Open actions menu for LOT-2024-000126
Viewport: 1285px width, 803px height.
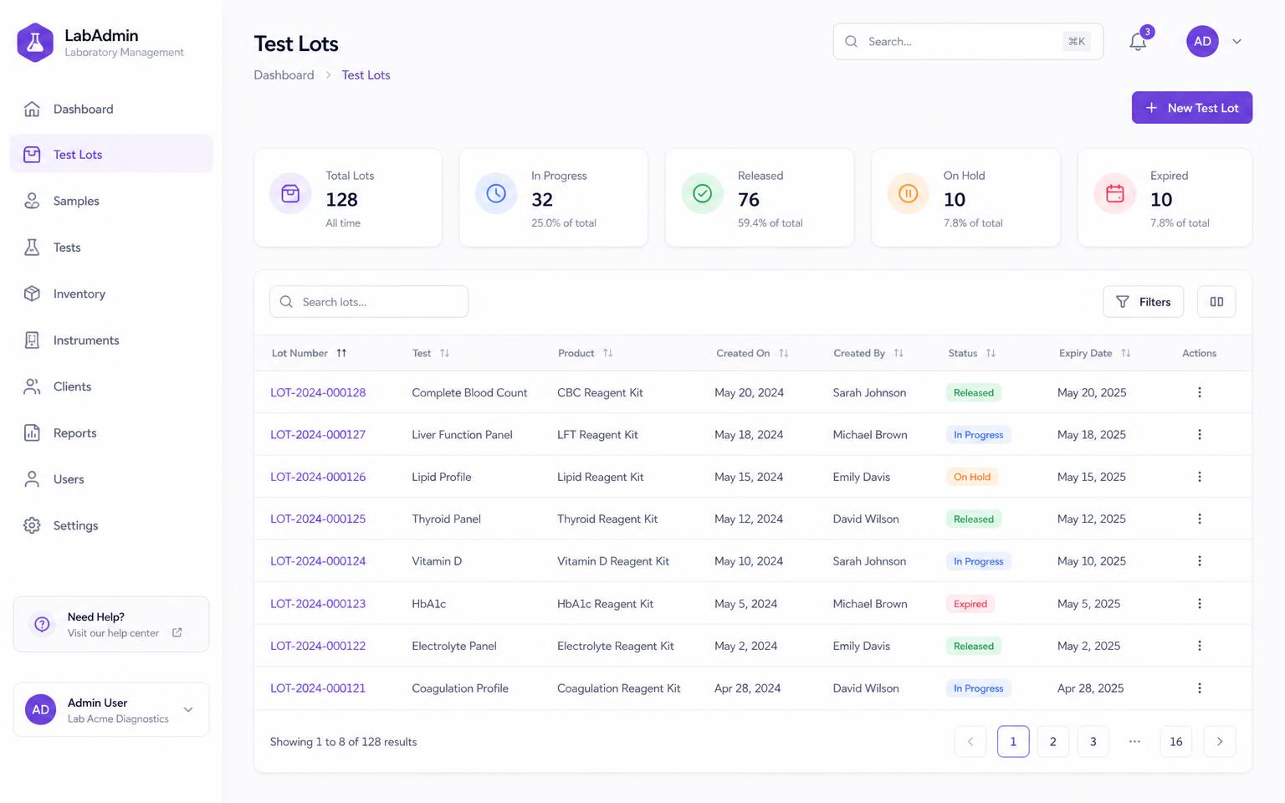1199,477
